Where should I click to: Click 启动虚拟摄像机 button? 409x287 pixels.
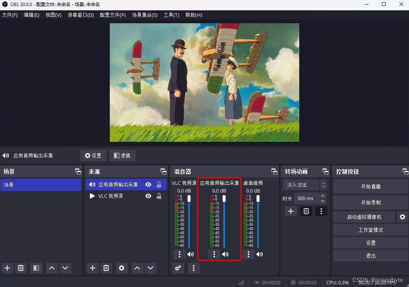tap(364, 217)
